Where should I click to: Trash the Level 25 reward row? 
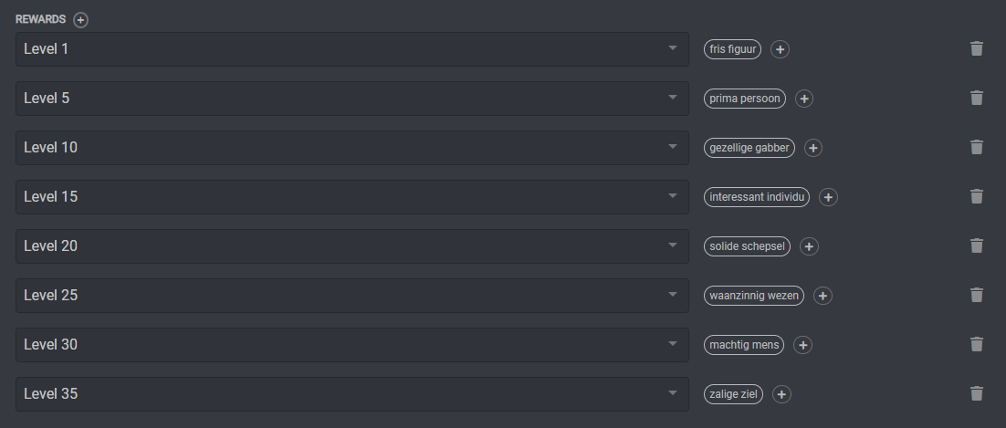tap(977, 296)
